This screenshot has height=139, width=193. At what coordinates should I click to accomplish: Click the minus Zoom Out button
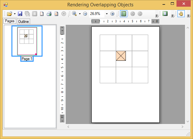(x=85, y=14)
